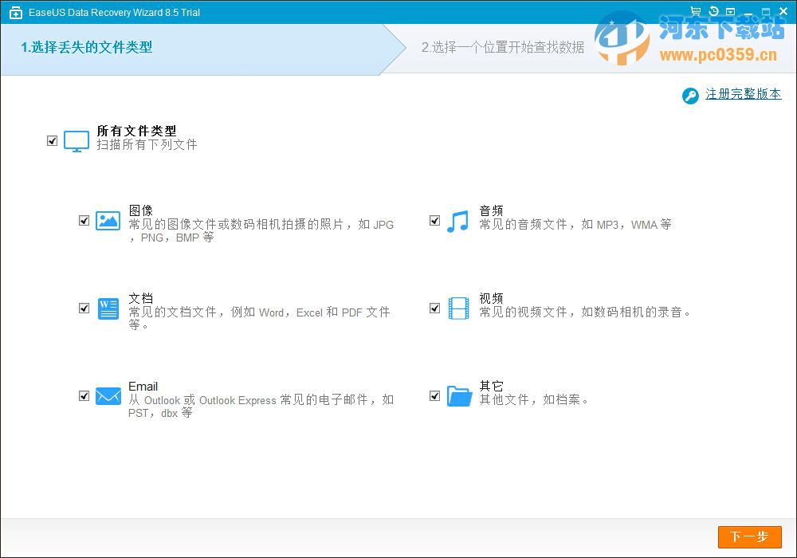The height and width of the screenshot is (558, 797).
Task: Open the 注册完整版本 registration link
Action: pyautogui.click(x=743, y=94)
